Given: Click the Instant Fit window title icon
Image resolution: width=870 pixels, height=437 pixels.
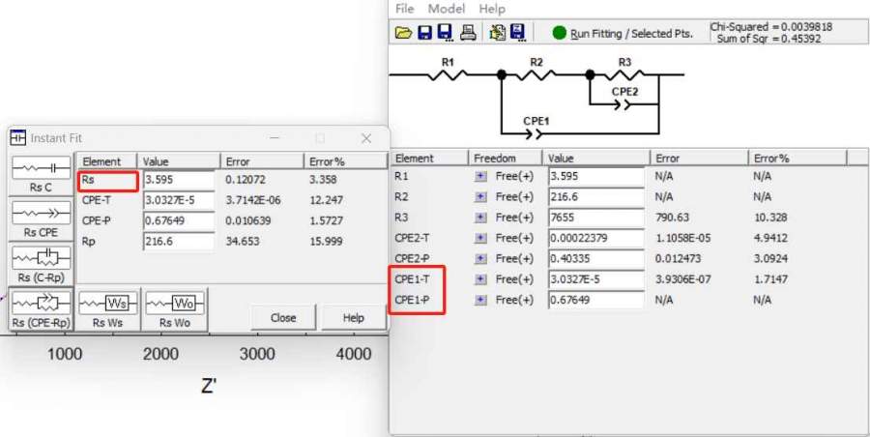Looking at the screenshot, I should point(17,137).
